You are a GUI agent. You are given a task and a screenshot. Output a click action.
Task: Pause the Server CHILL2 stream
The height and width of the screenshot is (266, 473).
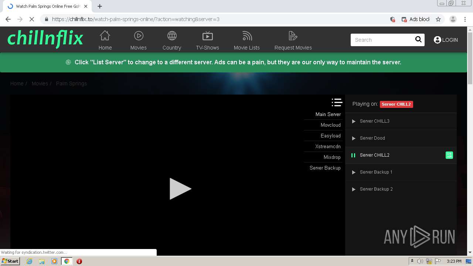coord(353,155)
